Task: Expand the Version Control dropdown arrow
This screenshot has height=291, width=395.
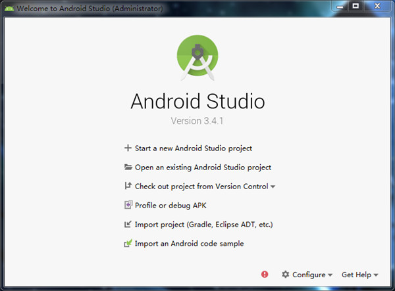Action: click(273, 187)
